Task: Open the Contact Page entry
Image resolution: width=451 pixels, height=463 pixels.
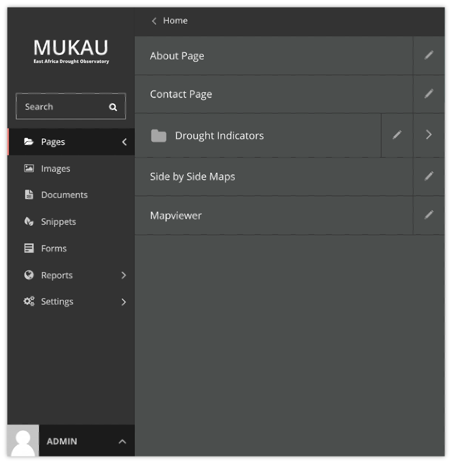Action: (273, 94)
